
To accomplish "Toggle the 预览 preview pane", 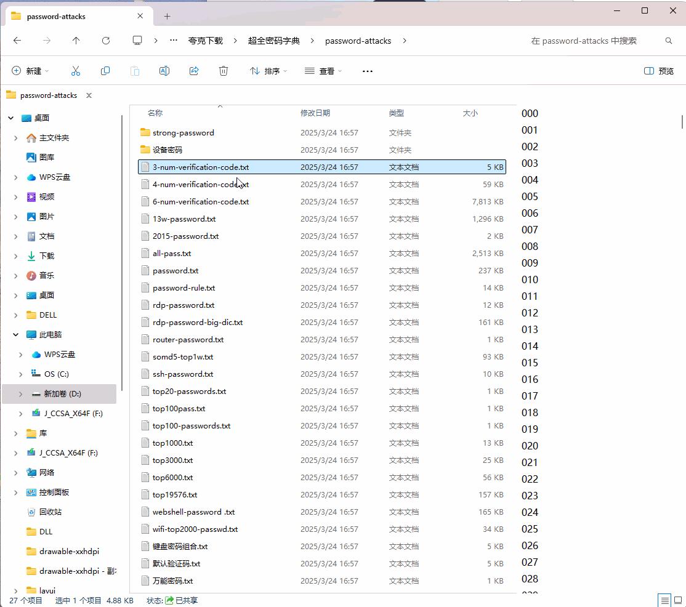I will (658, 71).
